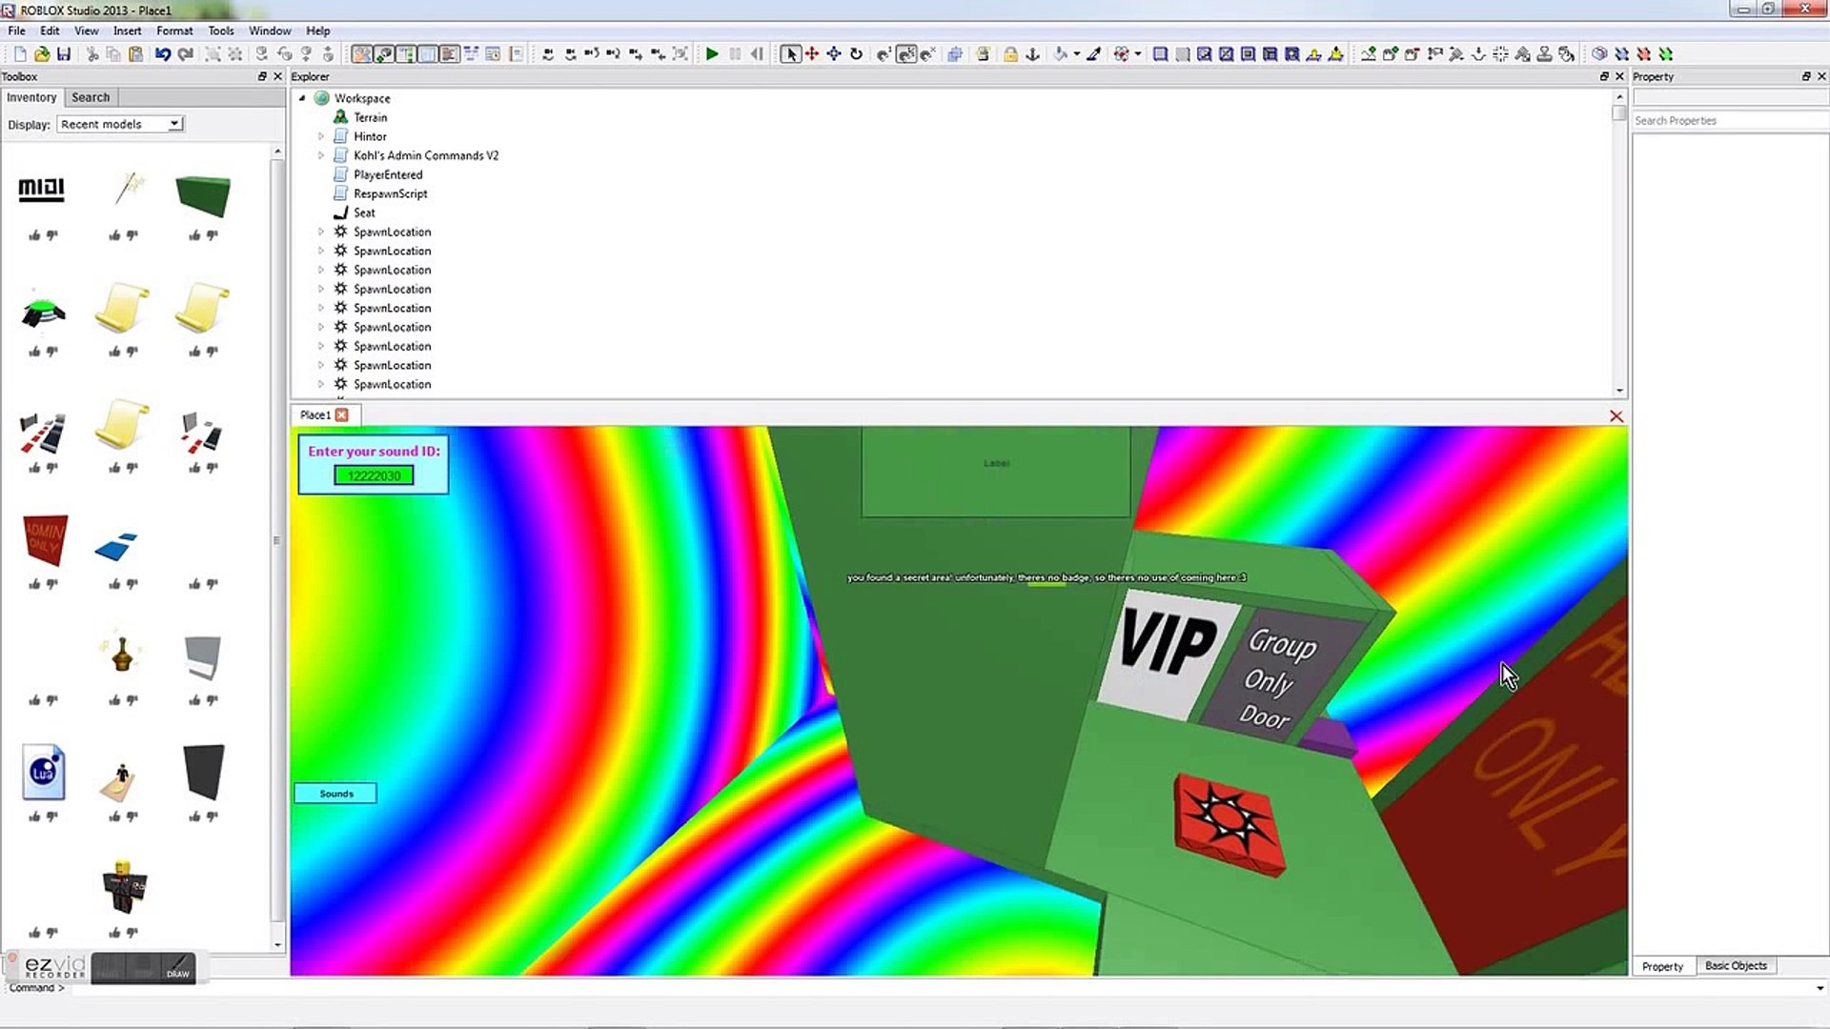Click the Lock padlock tool
The width and height of the screenshot is (1830, 1029).
[x=1010, y=54]
